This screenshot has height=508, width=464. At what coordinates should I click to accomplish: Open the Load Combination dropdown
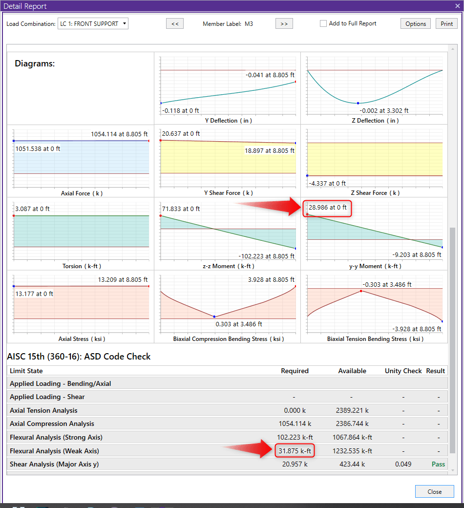point(93,23)
